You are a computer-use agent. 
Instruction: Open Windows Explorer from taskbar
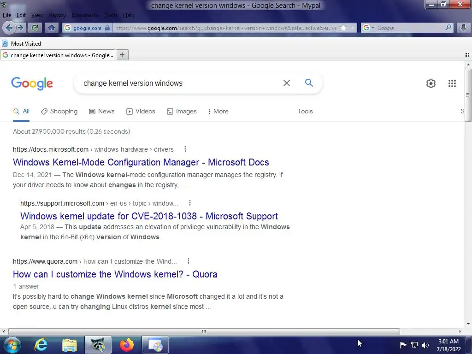(70, 345)
